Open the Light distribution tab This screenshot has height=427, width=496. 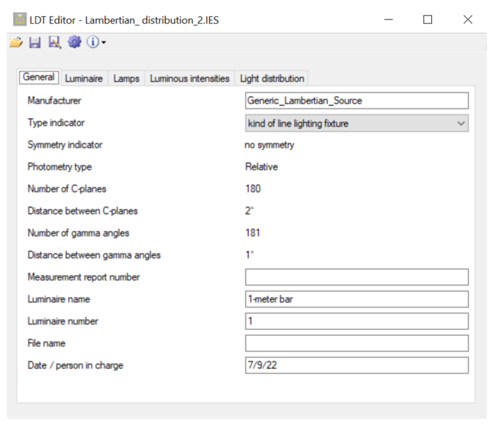pyautogui.click(x=272, y=78)
